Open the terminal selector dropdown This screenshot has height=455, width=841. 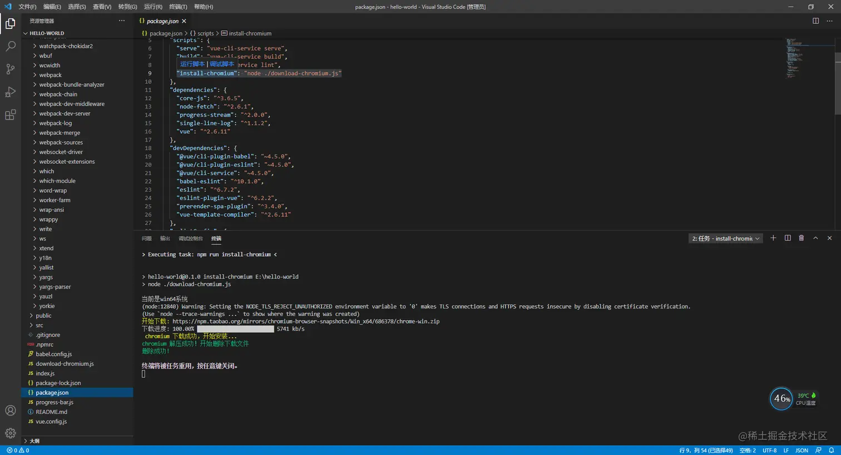point(725,238)
